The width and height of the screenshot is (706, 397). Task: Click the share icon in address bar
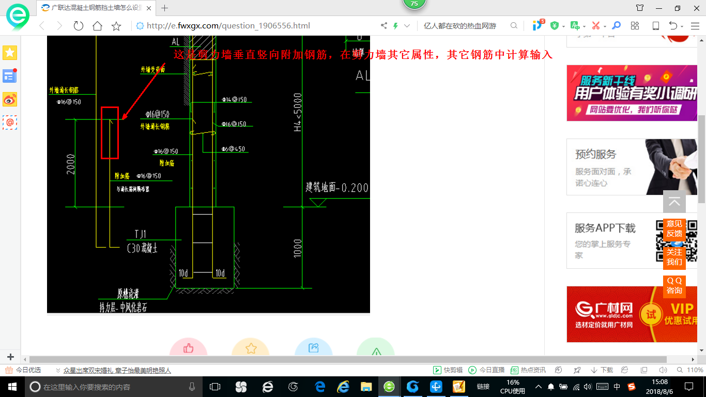(x=384, y=26)
